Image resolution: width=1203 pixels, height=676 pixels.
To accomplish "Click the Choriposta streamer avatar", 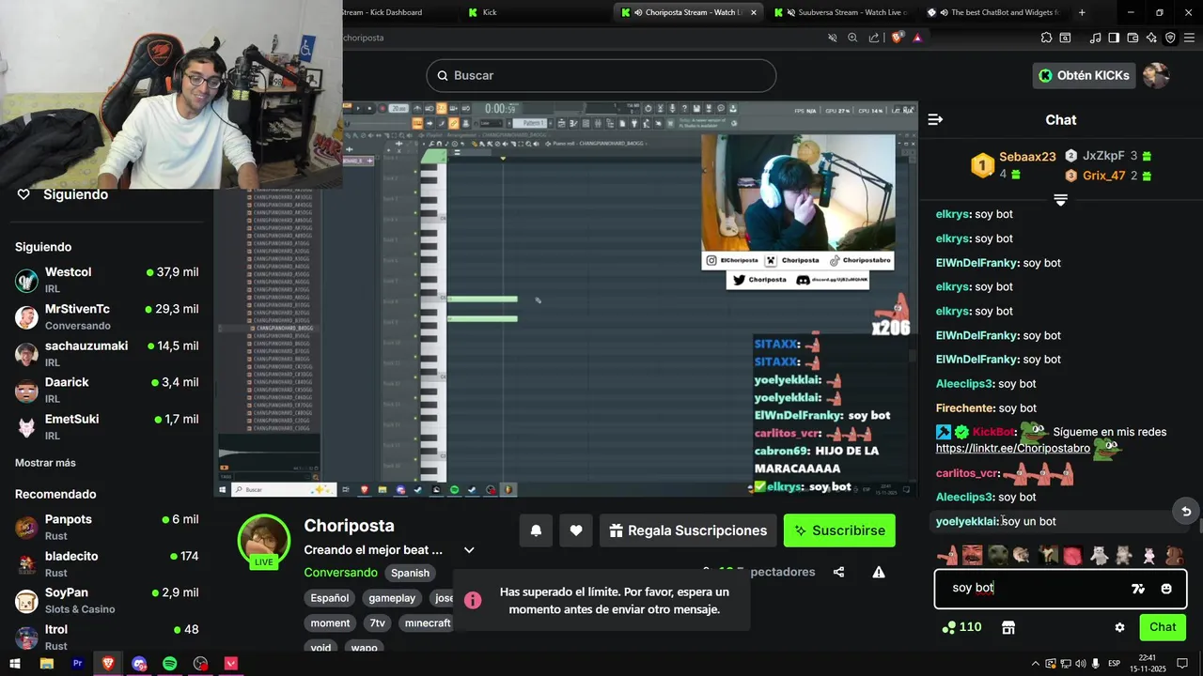I will [x=263, y=542].
